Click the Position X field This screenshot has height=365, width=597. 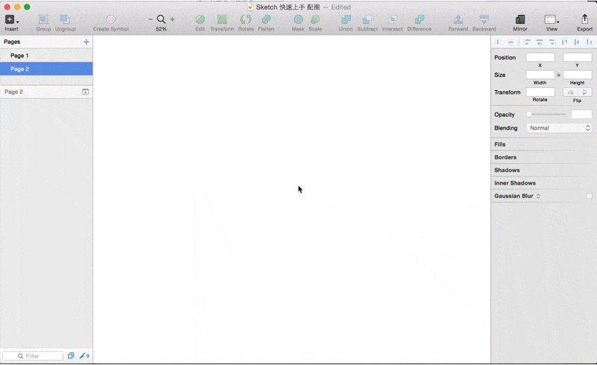(x=540, y=57)
